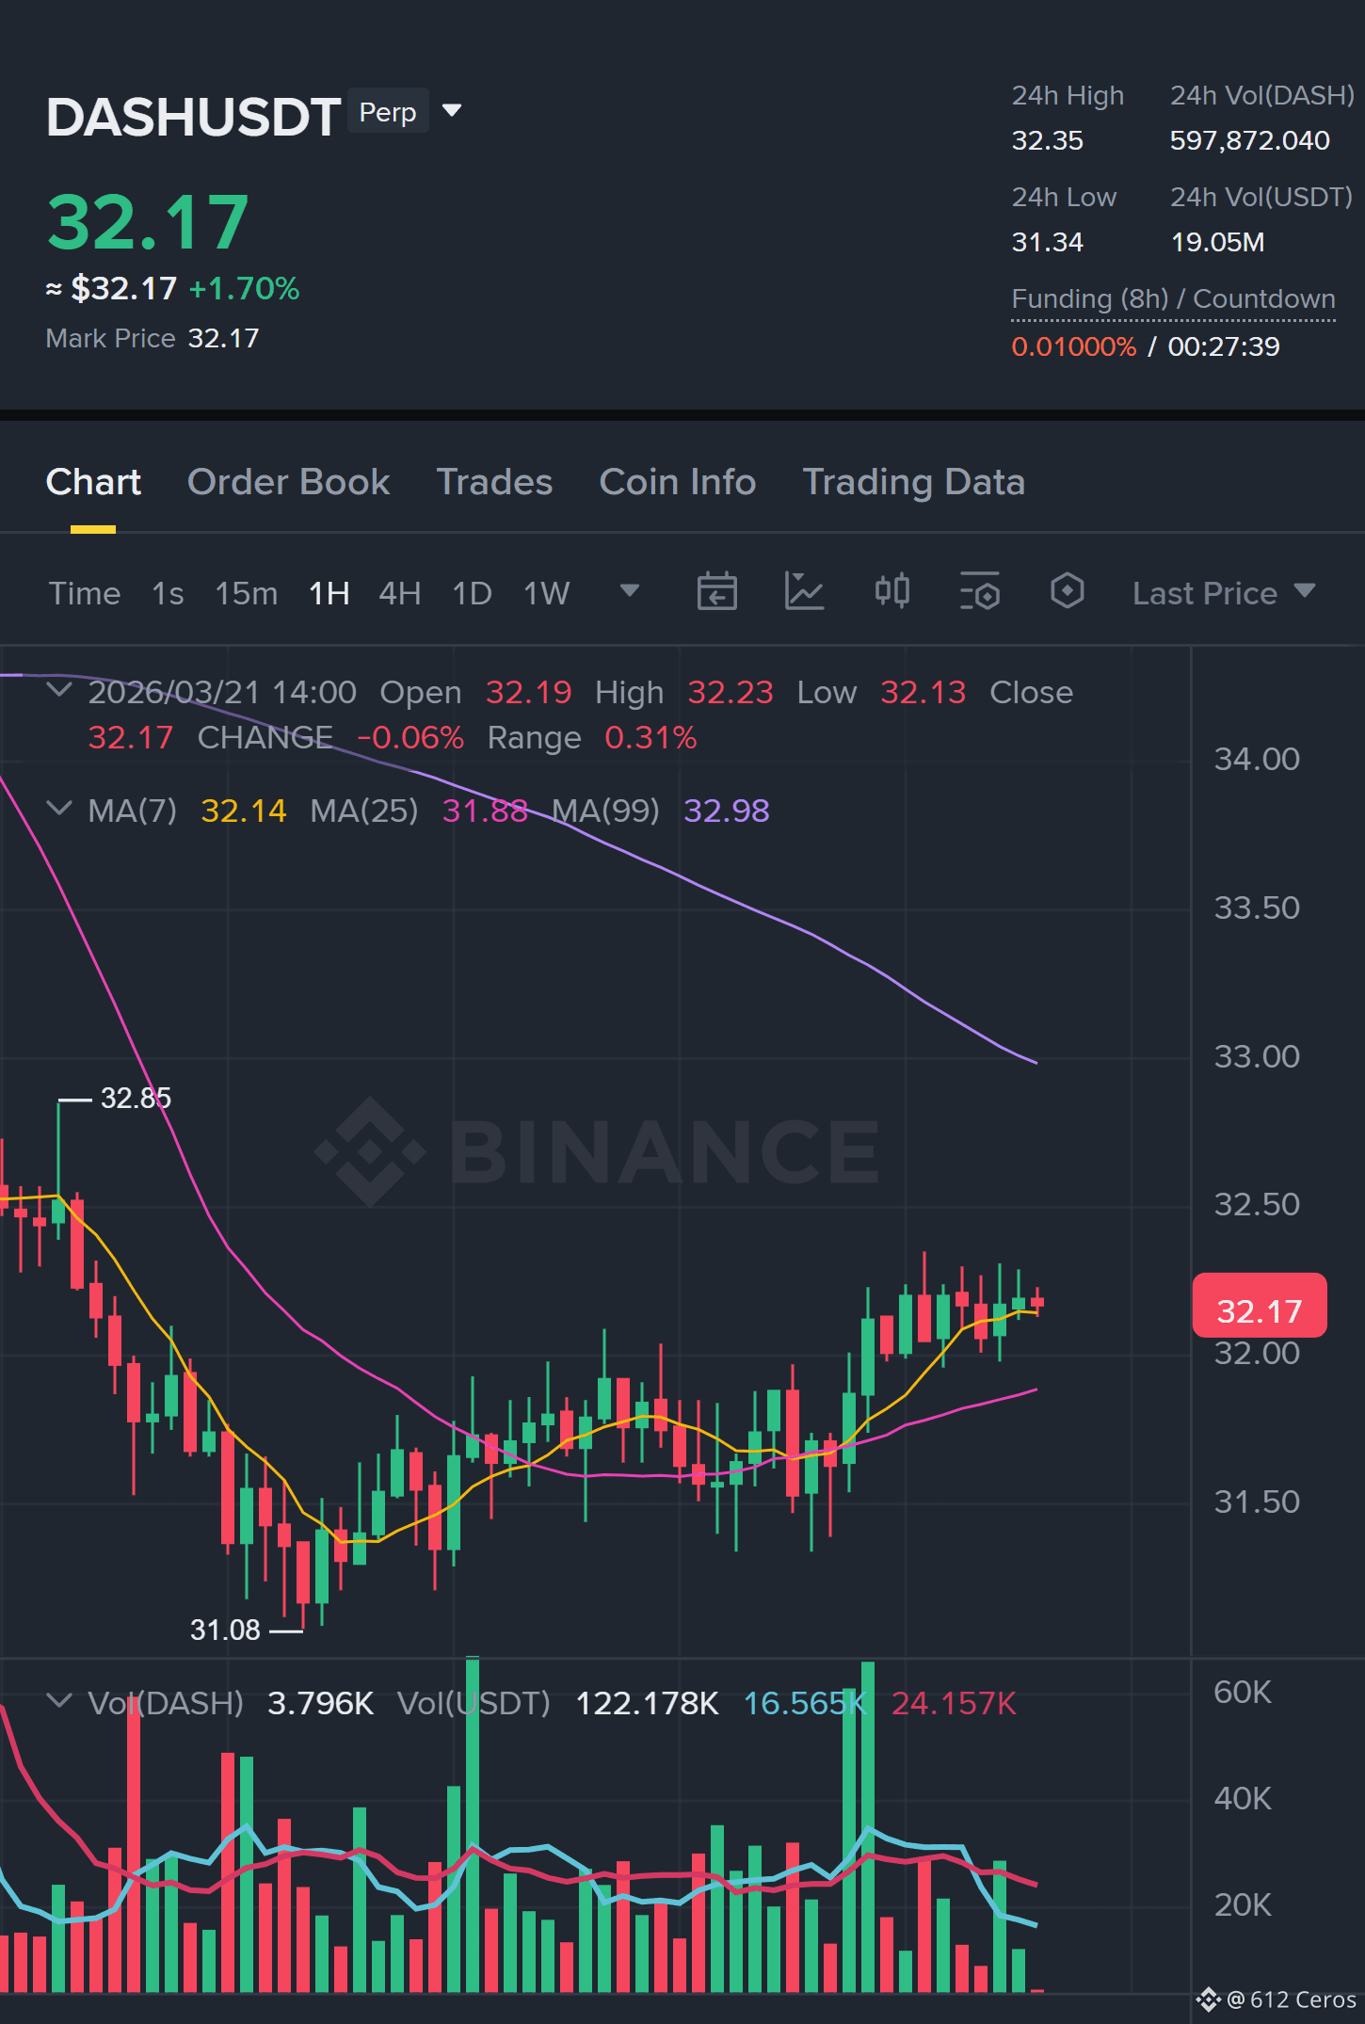
Task: Click the hexagon preferences icon
Action: (1067, 591)
